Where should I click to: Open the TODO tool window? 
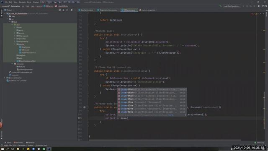[8, 143]
